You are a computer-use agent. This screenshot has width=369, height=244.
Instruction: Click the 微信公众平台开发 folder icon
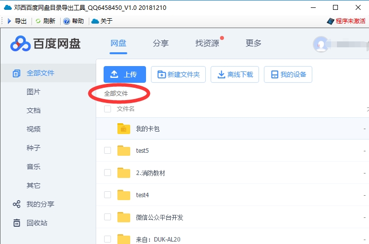click(x=124, y=217)
